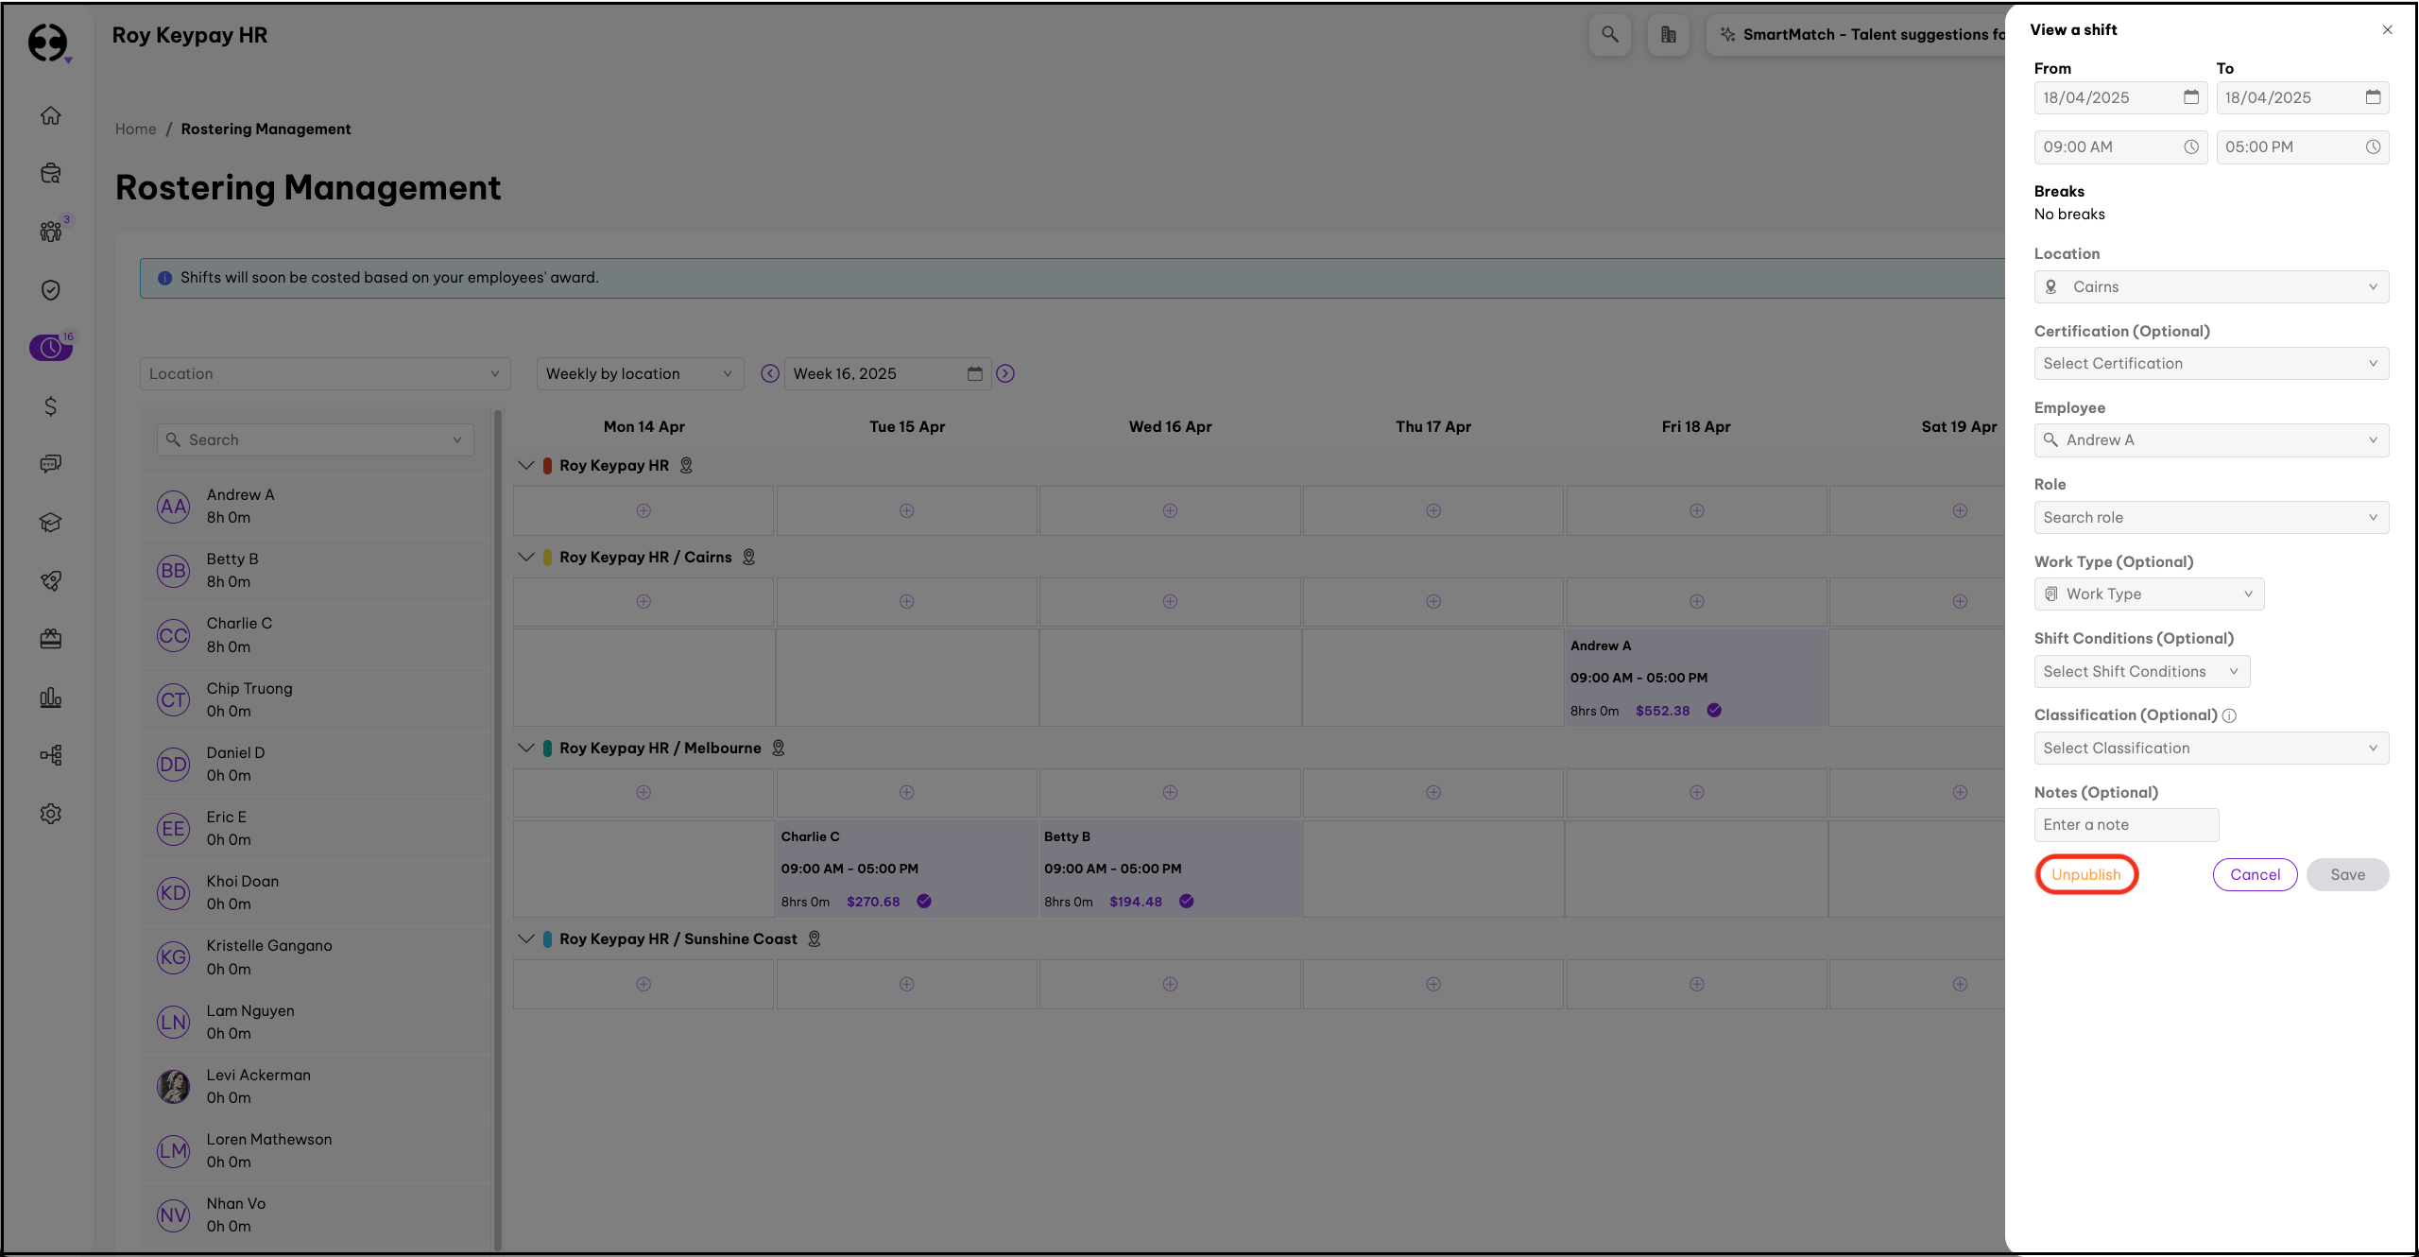Click the Home breadcrumb link
This screenshot has width=2419, height=1257.
[135, 129]
